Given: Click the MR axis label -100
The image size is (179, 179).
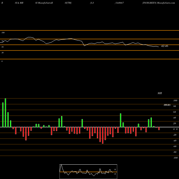Looking at the screenshot, I should [175, 158].
